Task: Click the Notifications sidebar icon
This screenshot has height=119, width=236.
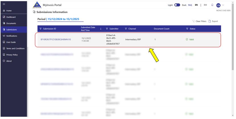Action: click(4, 36)
